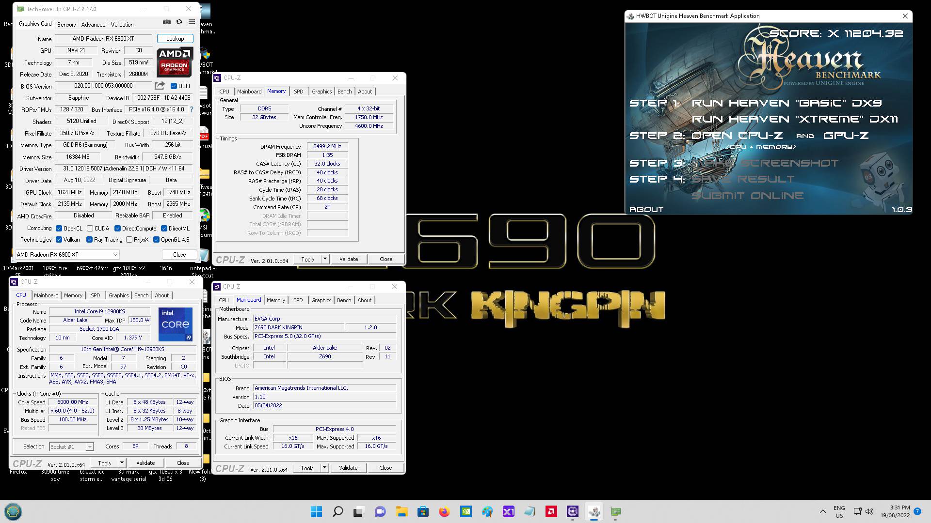The height and width of the screenshot is (523, 931).
Task: Toggle the CUDA checkbox
Action: (x=90, y=229)
